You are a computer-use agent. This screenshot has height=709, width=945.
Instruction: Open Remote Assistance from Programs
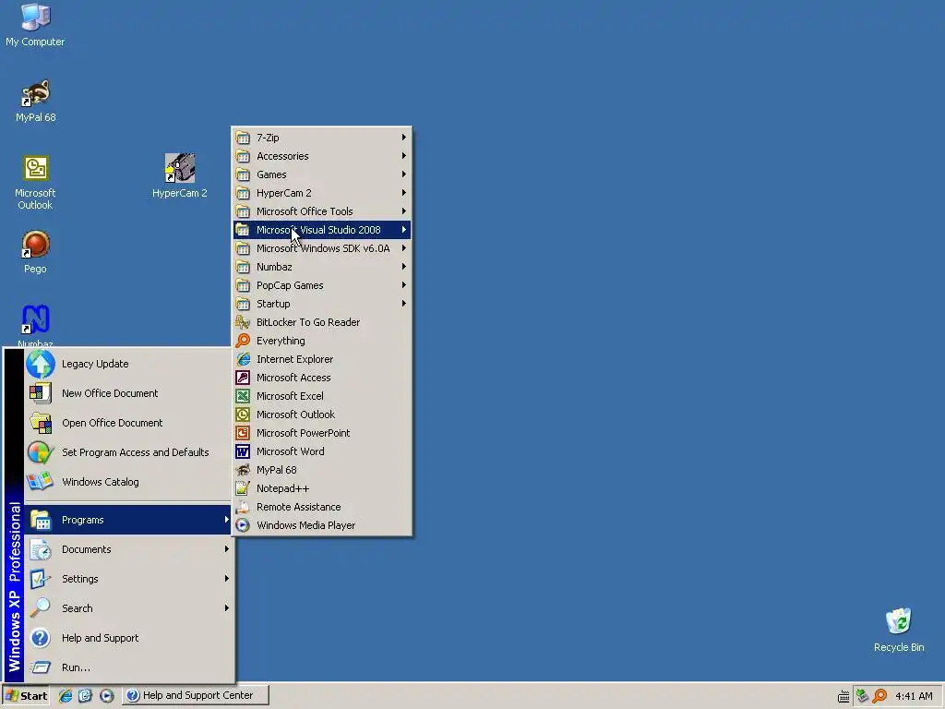(x=322, y=507)
